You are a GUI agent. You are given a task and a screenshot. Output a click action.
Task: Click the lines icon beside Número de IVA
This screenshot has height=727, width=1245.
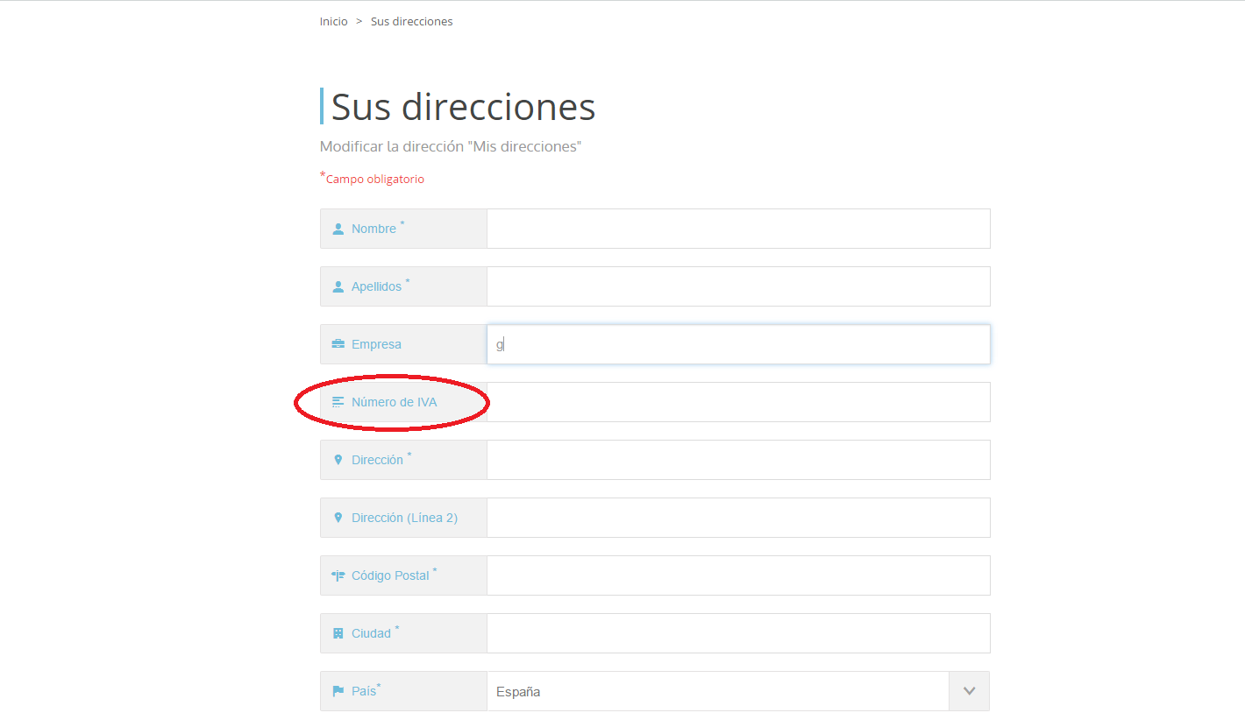click(x=338, y=402)
